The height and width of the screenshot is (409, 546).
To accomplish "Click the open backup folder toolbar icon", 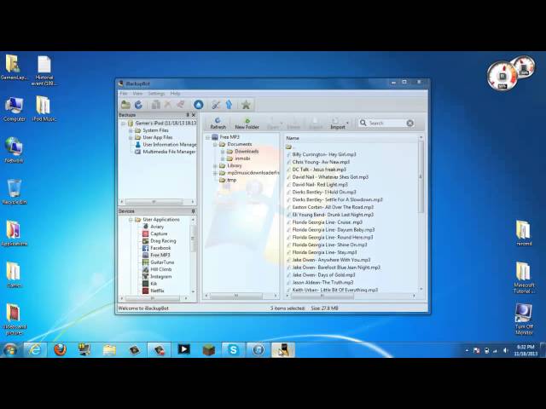I will click(125, 105).
